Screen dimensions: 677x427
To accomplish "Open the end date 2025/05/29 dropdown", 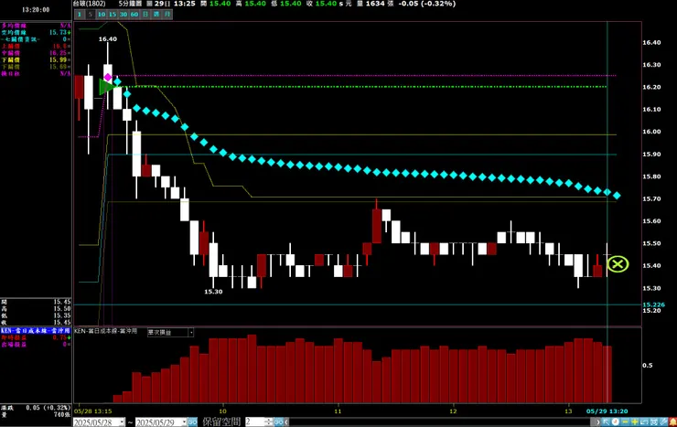I will click(x=184, y=422).
